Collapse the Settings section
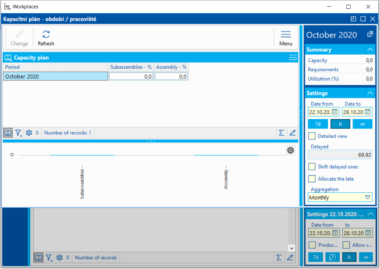 (370, 93)
